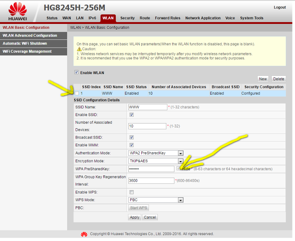
Task: Click the Huawei logo in header
Action: pos(18,11)
